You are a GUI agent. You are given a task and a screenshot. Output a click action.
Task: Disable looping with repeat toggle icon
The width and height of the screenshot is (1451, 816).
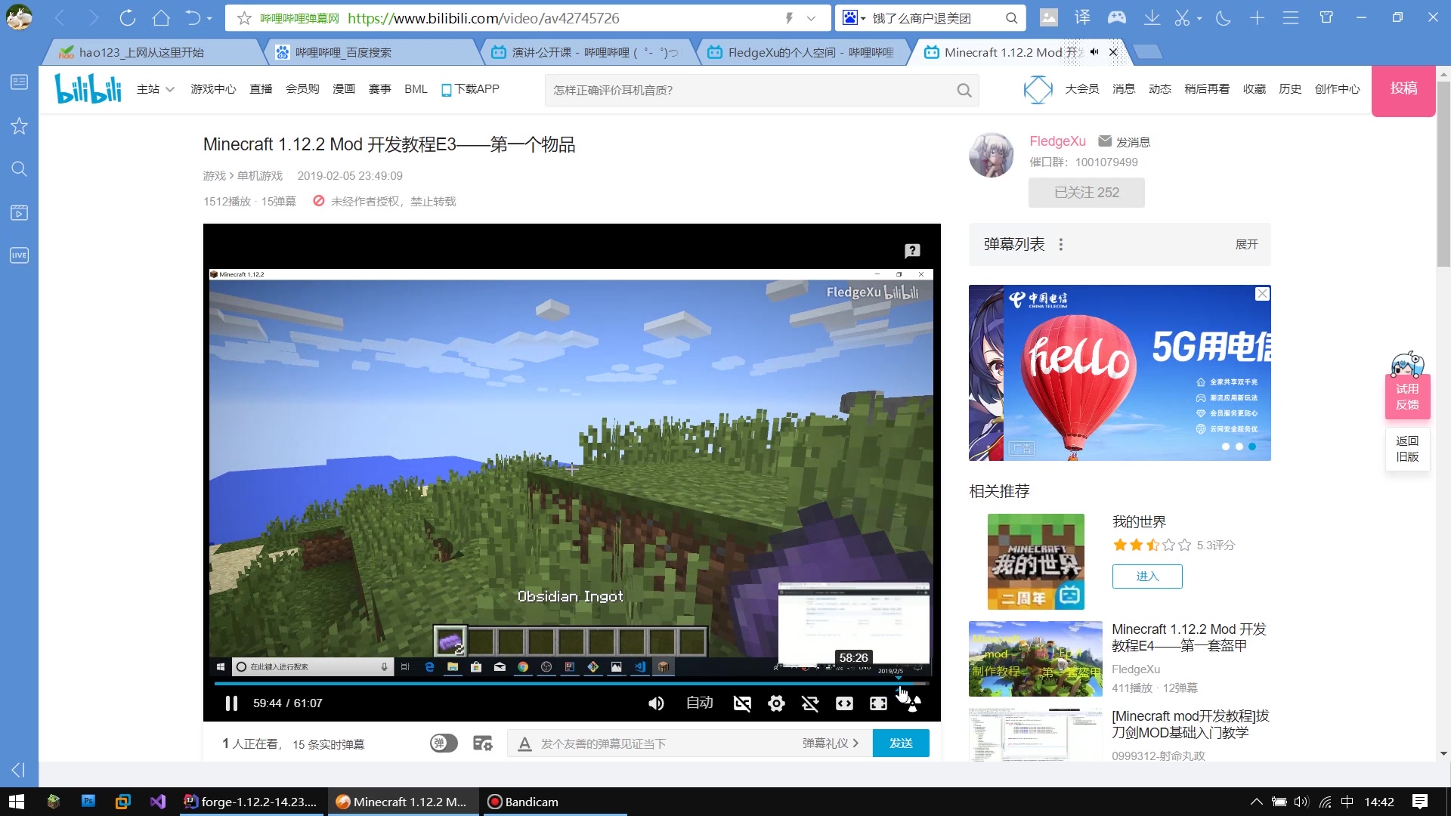(810, 703)
